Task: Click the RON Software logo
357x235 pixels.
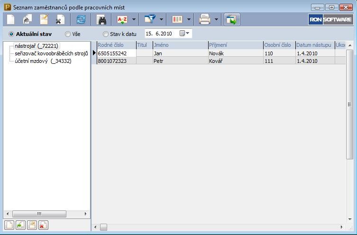Action: tap(331, 19)
